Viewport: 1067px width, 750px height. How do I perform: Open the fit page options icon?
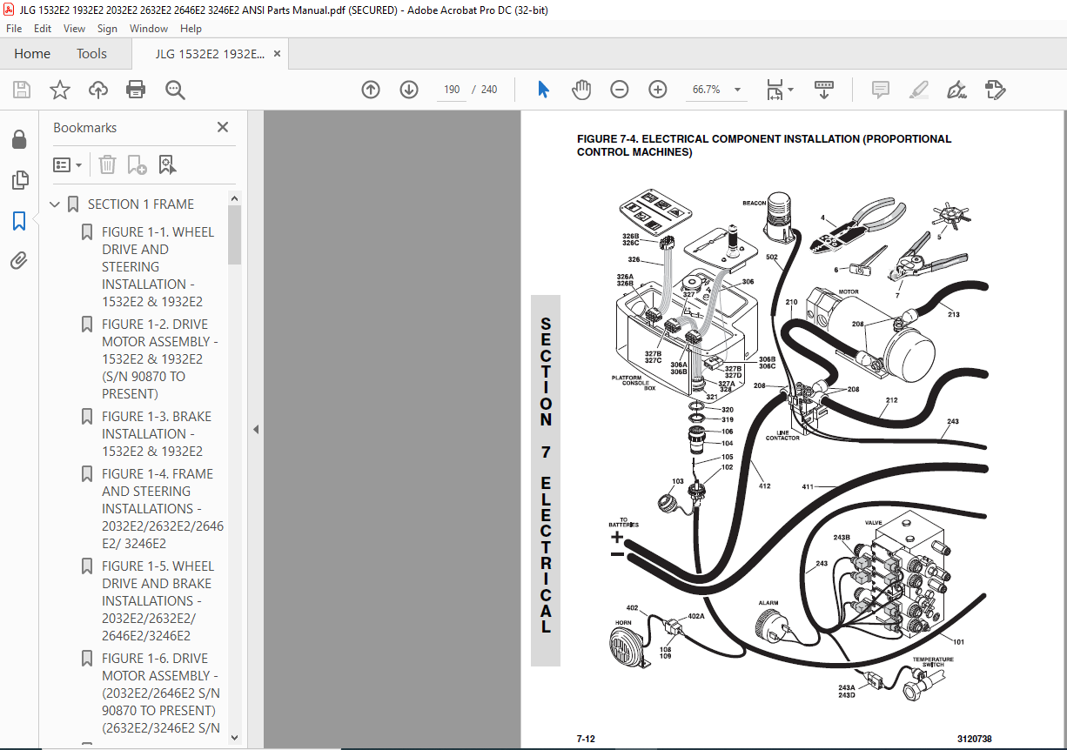click(779, 90)
